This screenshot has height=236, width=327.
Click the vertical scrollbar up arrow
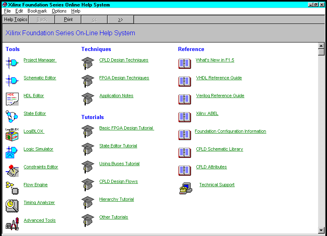coord(321,46)
